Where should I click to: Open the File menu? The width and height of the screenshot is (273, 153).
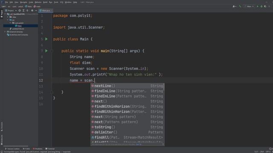coord(6,2)
